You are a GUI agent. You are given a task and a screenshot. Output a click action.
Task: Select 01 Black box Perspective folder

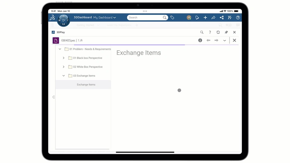[x=88, y=58]
